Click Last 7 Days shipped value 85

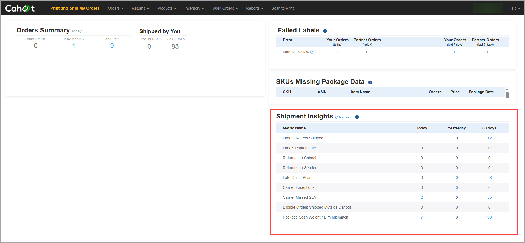click(175, 46)
